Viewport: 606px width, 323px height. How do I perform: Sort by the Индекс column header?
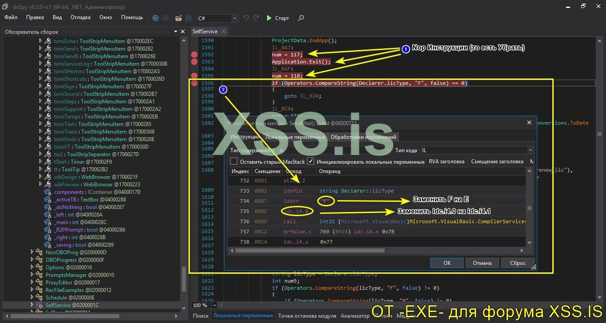coord(240,171)
